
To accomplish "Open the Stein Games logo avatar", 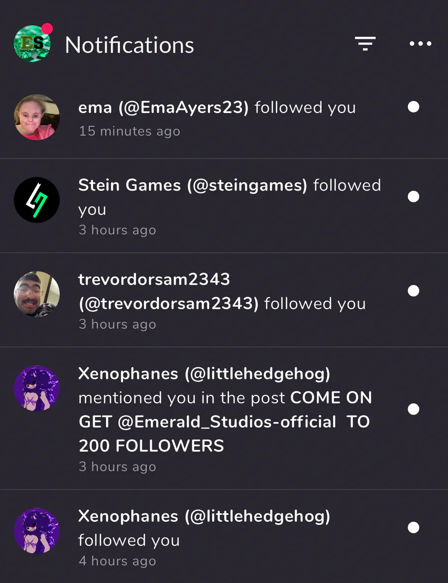I will click(37, 200).
